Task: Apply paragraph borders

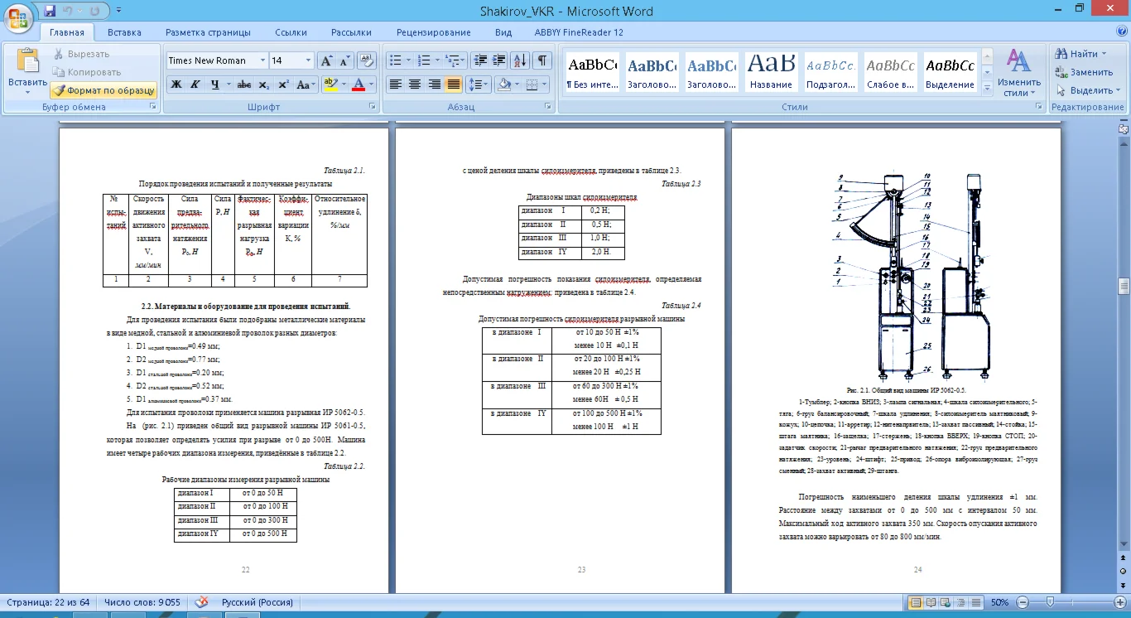Action: 532,84
